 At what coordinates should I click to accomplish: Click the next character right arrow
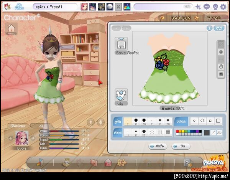tap(33, 138)
